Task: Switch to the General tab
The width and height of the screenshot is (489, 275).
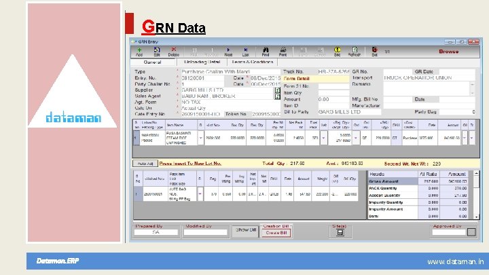Action: point(153,62)
